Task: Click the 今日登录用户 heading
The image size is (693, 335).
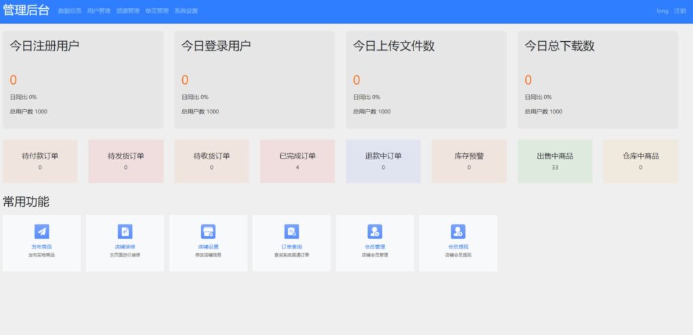Action: (216, 46)
